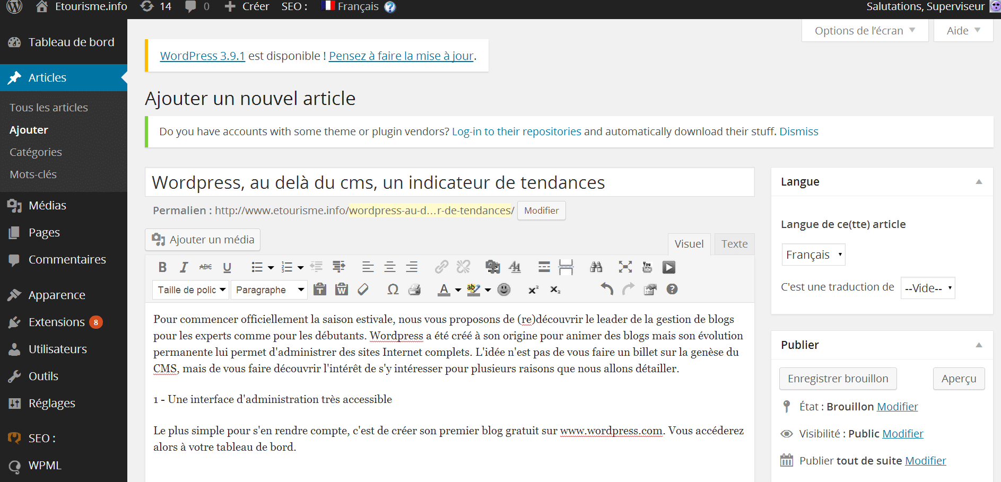Open Catégories in the Articles menu

(36, 152)
